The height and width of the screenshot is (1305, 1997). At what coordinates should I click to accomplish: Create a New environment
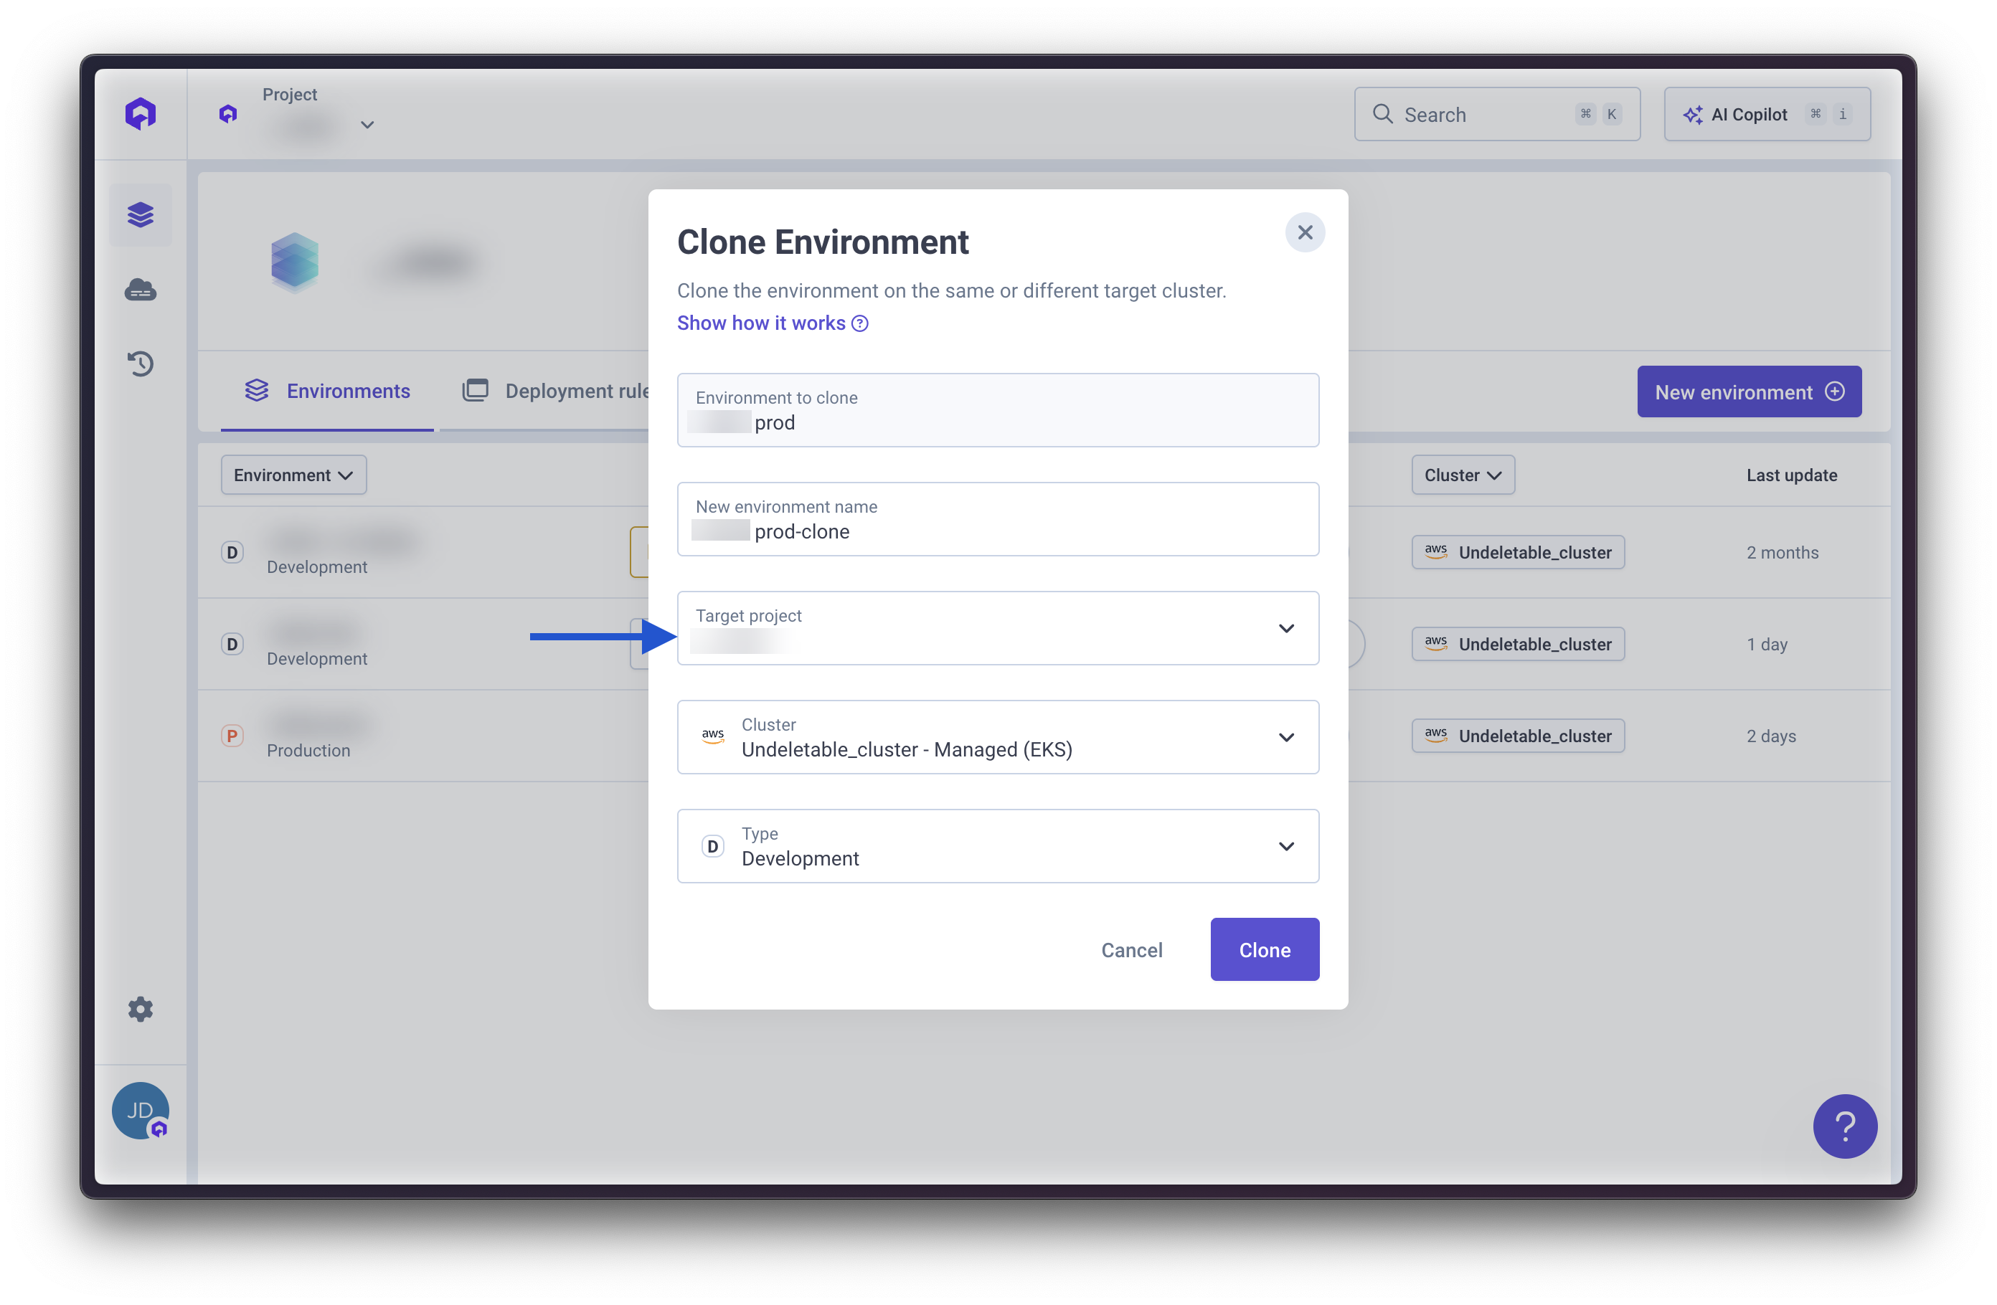(1748, 391)
